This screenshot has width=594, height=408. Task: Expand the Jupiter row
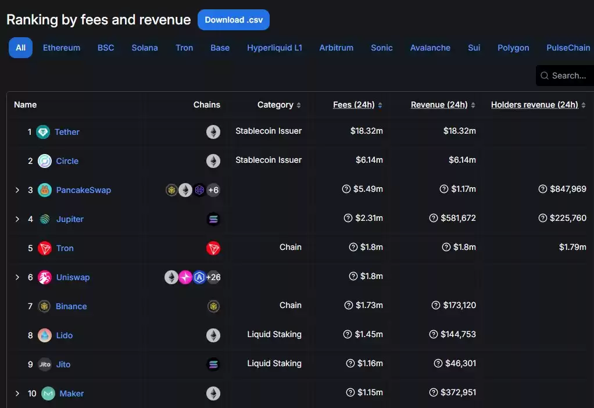pyautogui.click(x=17, y=219)
